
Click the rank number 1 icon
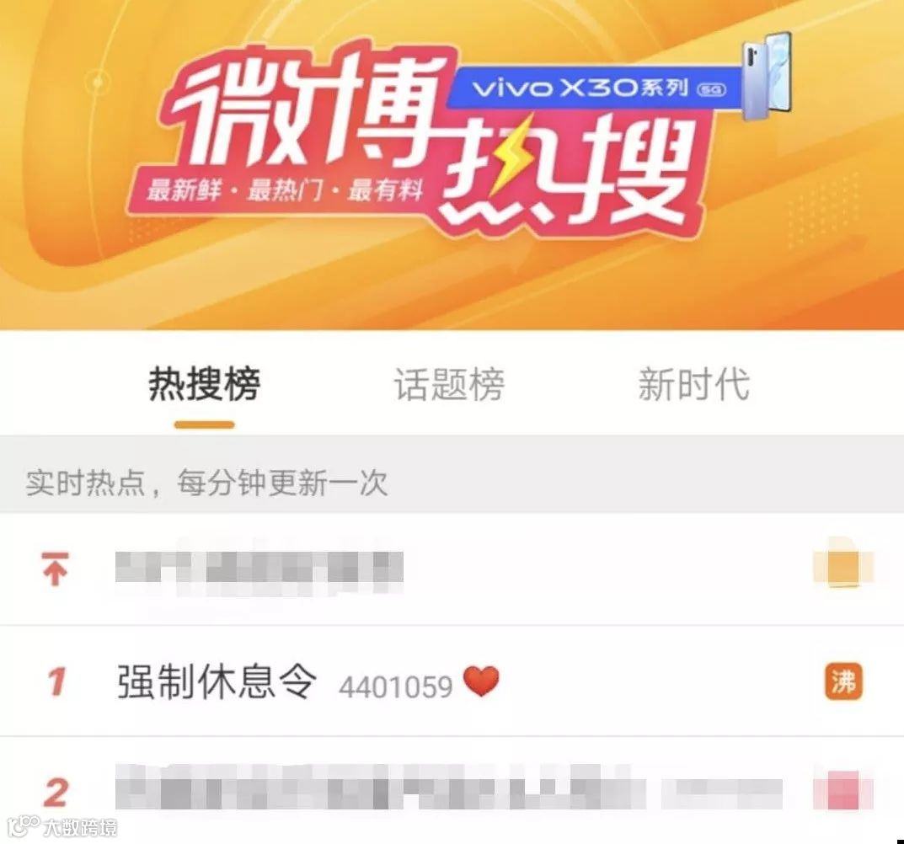point(56,681)
